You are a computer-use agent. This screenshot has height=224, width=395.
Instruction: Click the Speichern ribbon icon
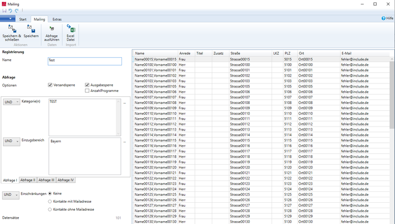click(x=31, y=29)
